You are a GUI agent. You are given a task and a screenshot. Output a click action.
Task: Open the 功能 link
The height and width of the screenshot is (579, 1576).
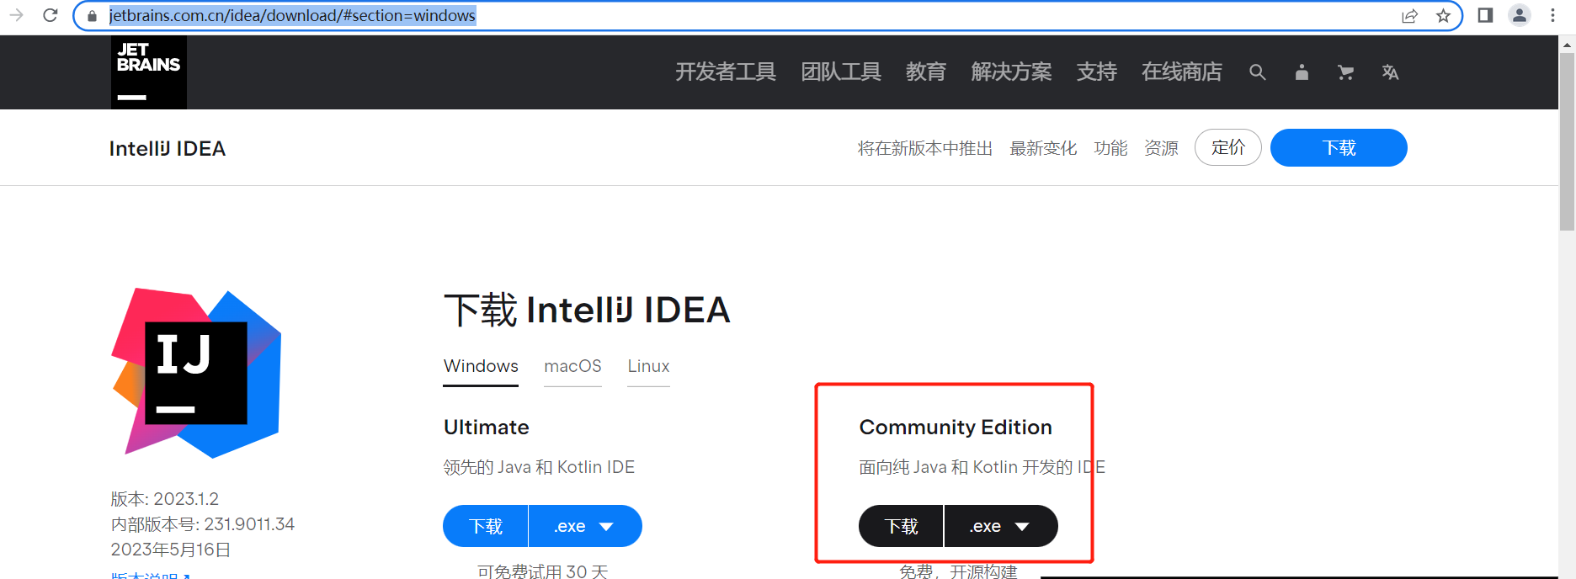click(1110, 148)
